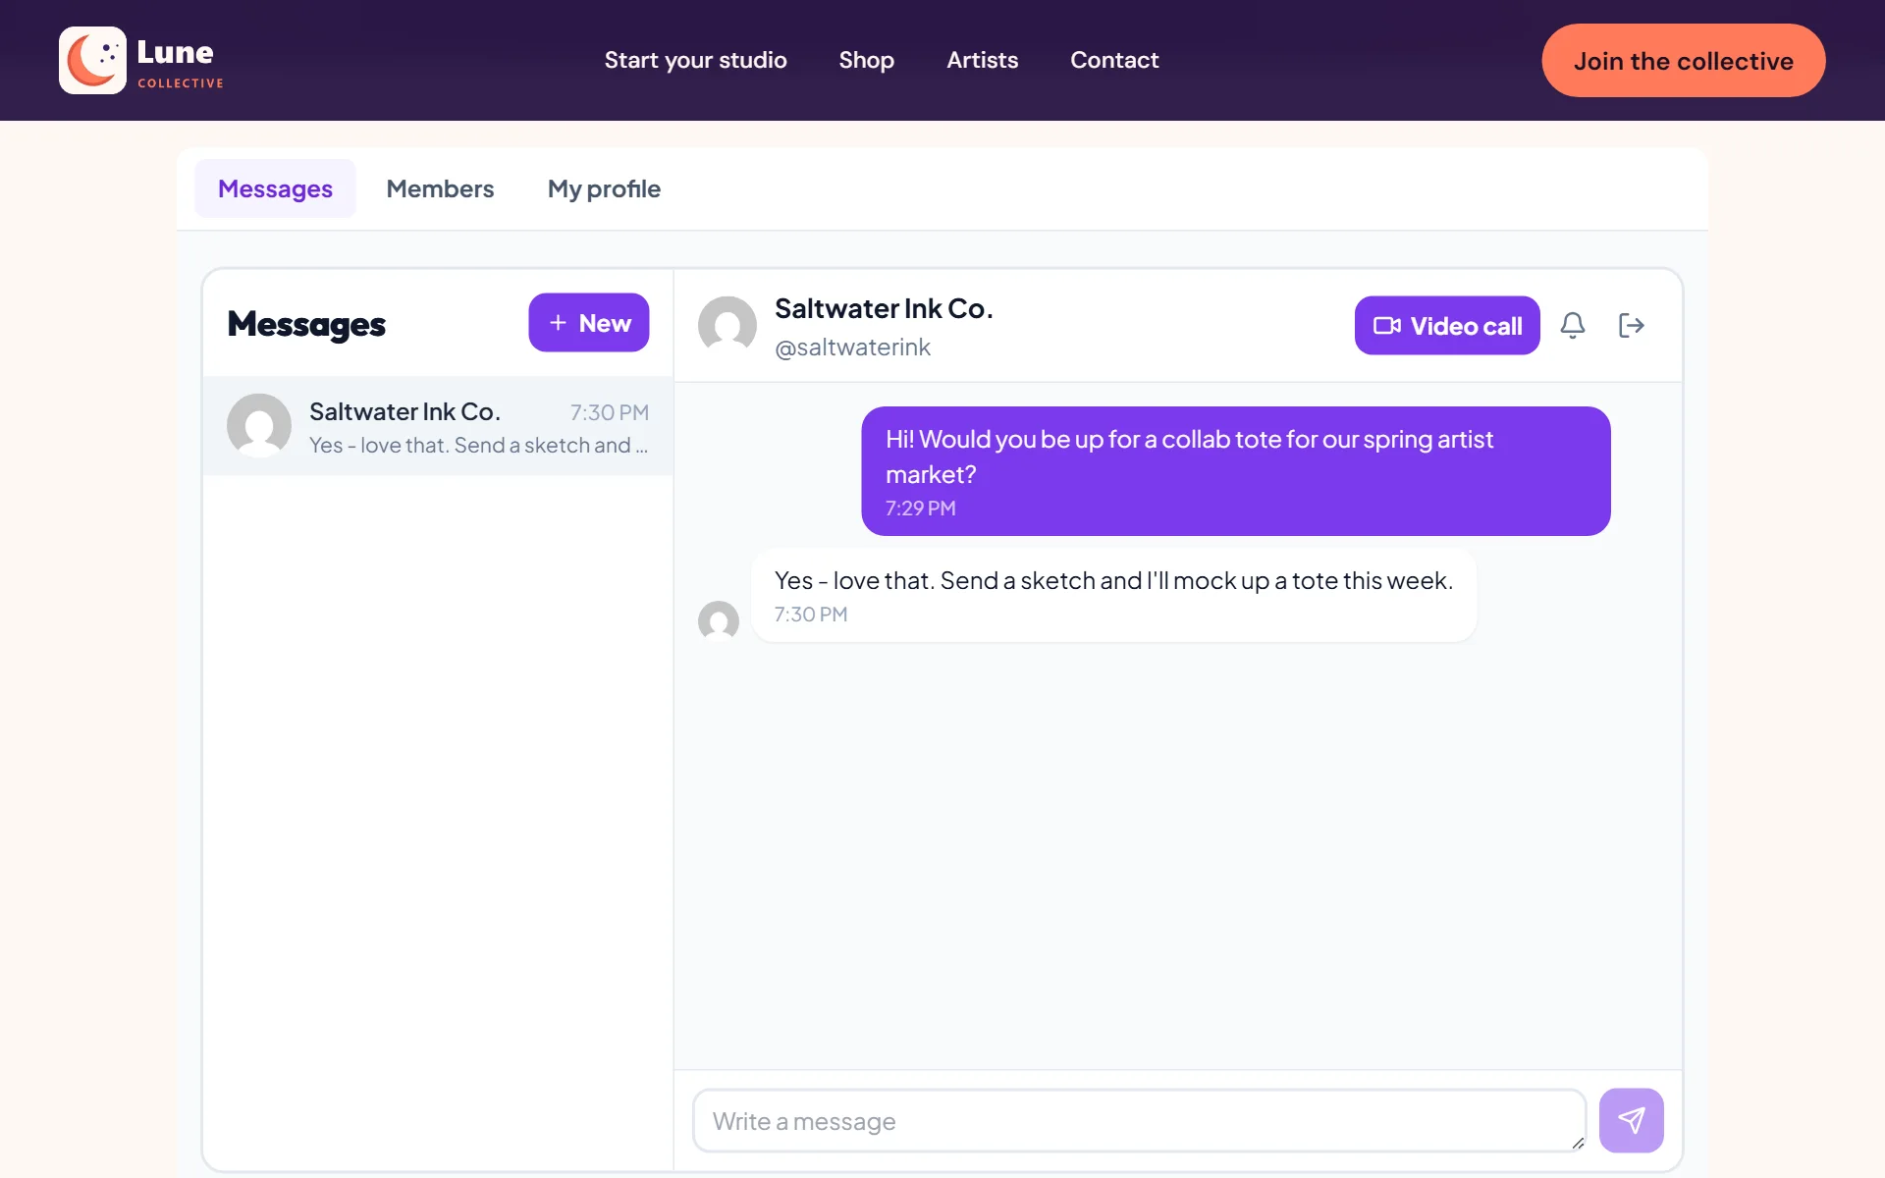Click the purple collab tote message bubble

1235,471
